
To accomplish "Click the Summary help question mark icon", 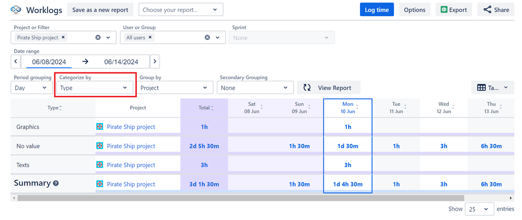I will point(56,184).
